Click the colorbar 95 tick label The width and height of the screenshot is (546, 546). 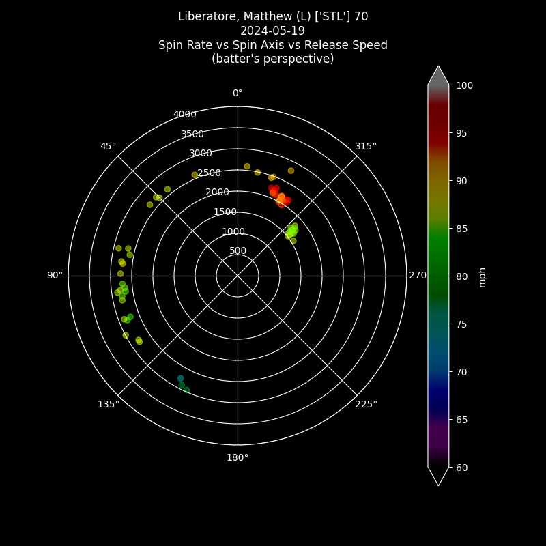coord(461,133)
